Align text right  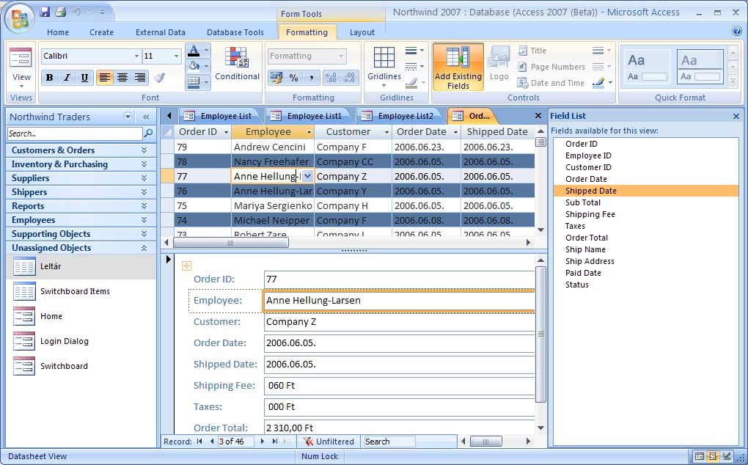click(x=140, y=77)
